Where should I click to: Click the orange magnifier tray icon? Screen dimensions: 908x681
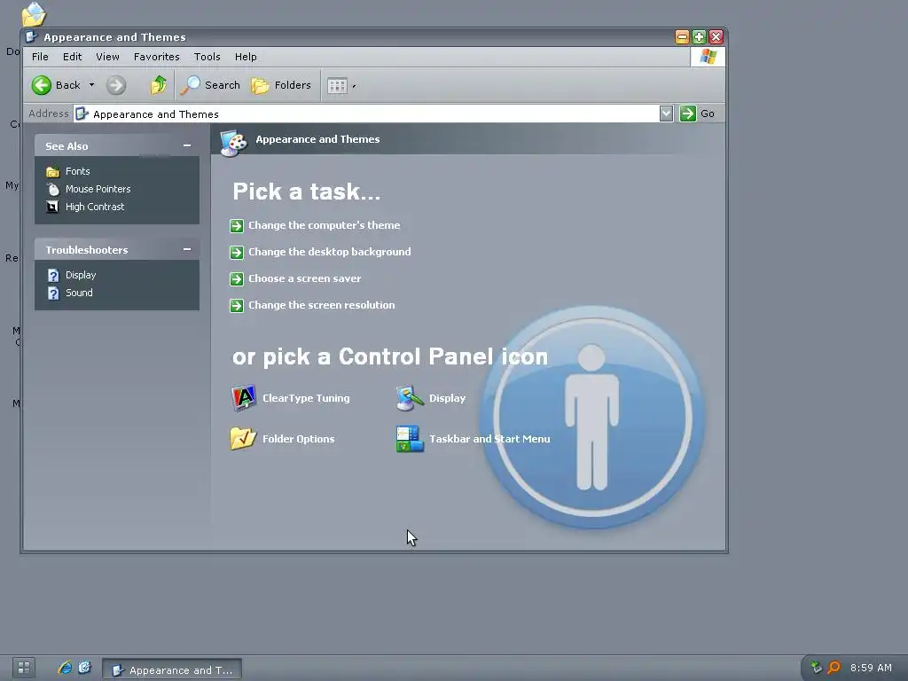click(834, 668)
